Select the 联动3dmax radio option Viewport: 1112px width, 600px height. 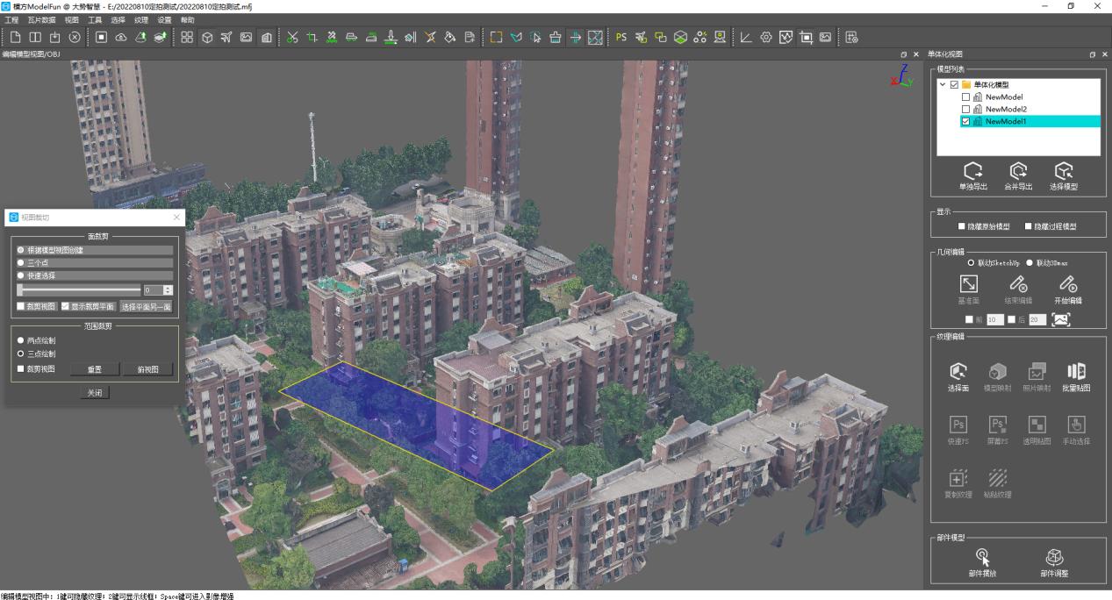click(1029, 262)
